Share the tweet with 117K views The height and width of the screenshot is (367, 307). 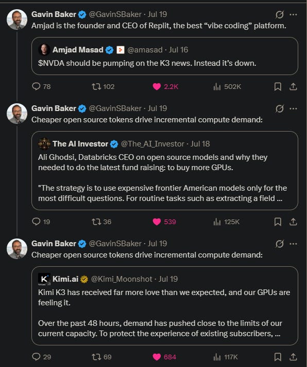pos(293,357)
